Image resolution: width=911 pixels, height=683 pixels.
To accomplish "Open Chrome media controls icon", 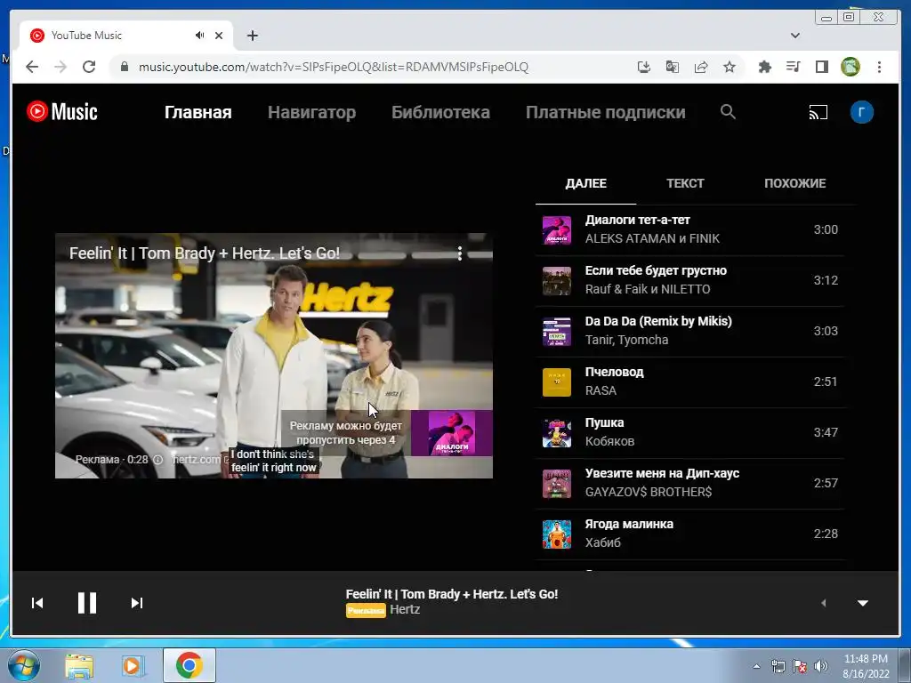I will [793, 67].
